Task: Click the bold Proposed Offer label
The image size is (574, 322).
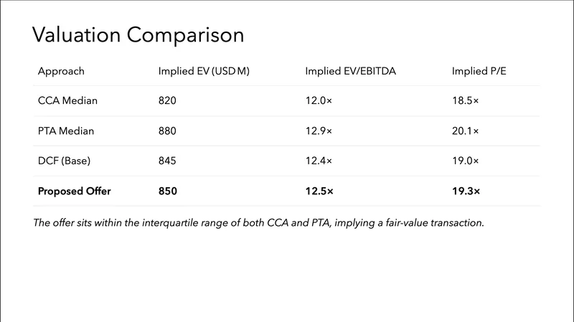Action: pyautogui.click(x=75, y=191)
